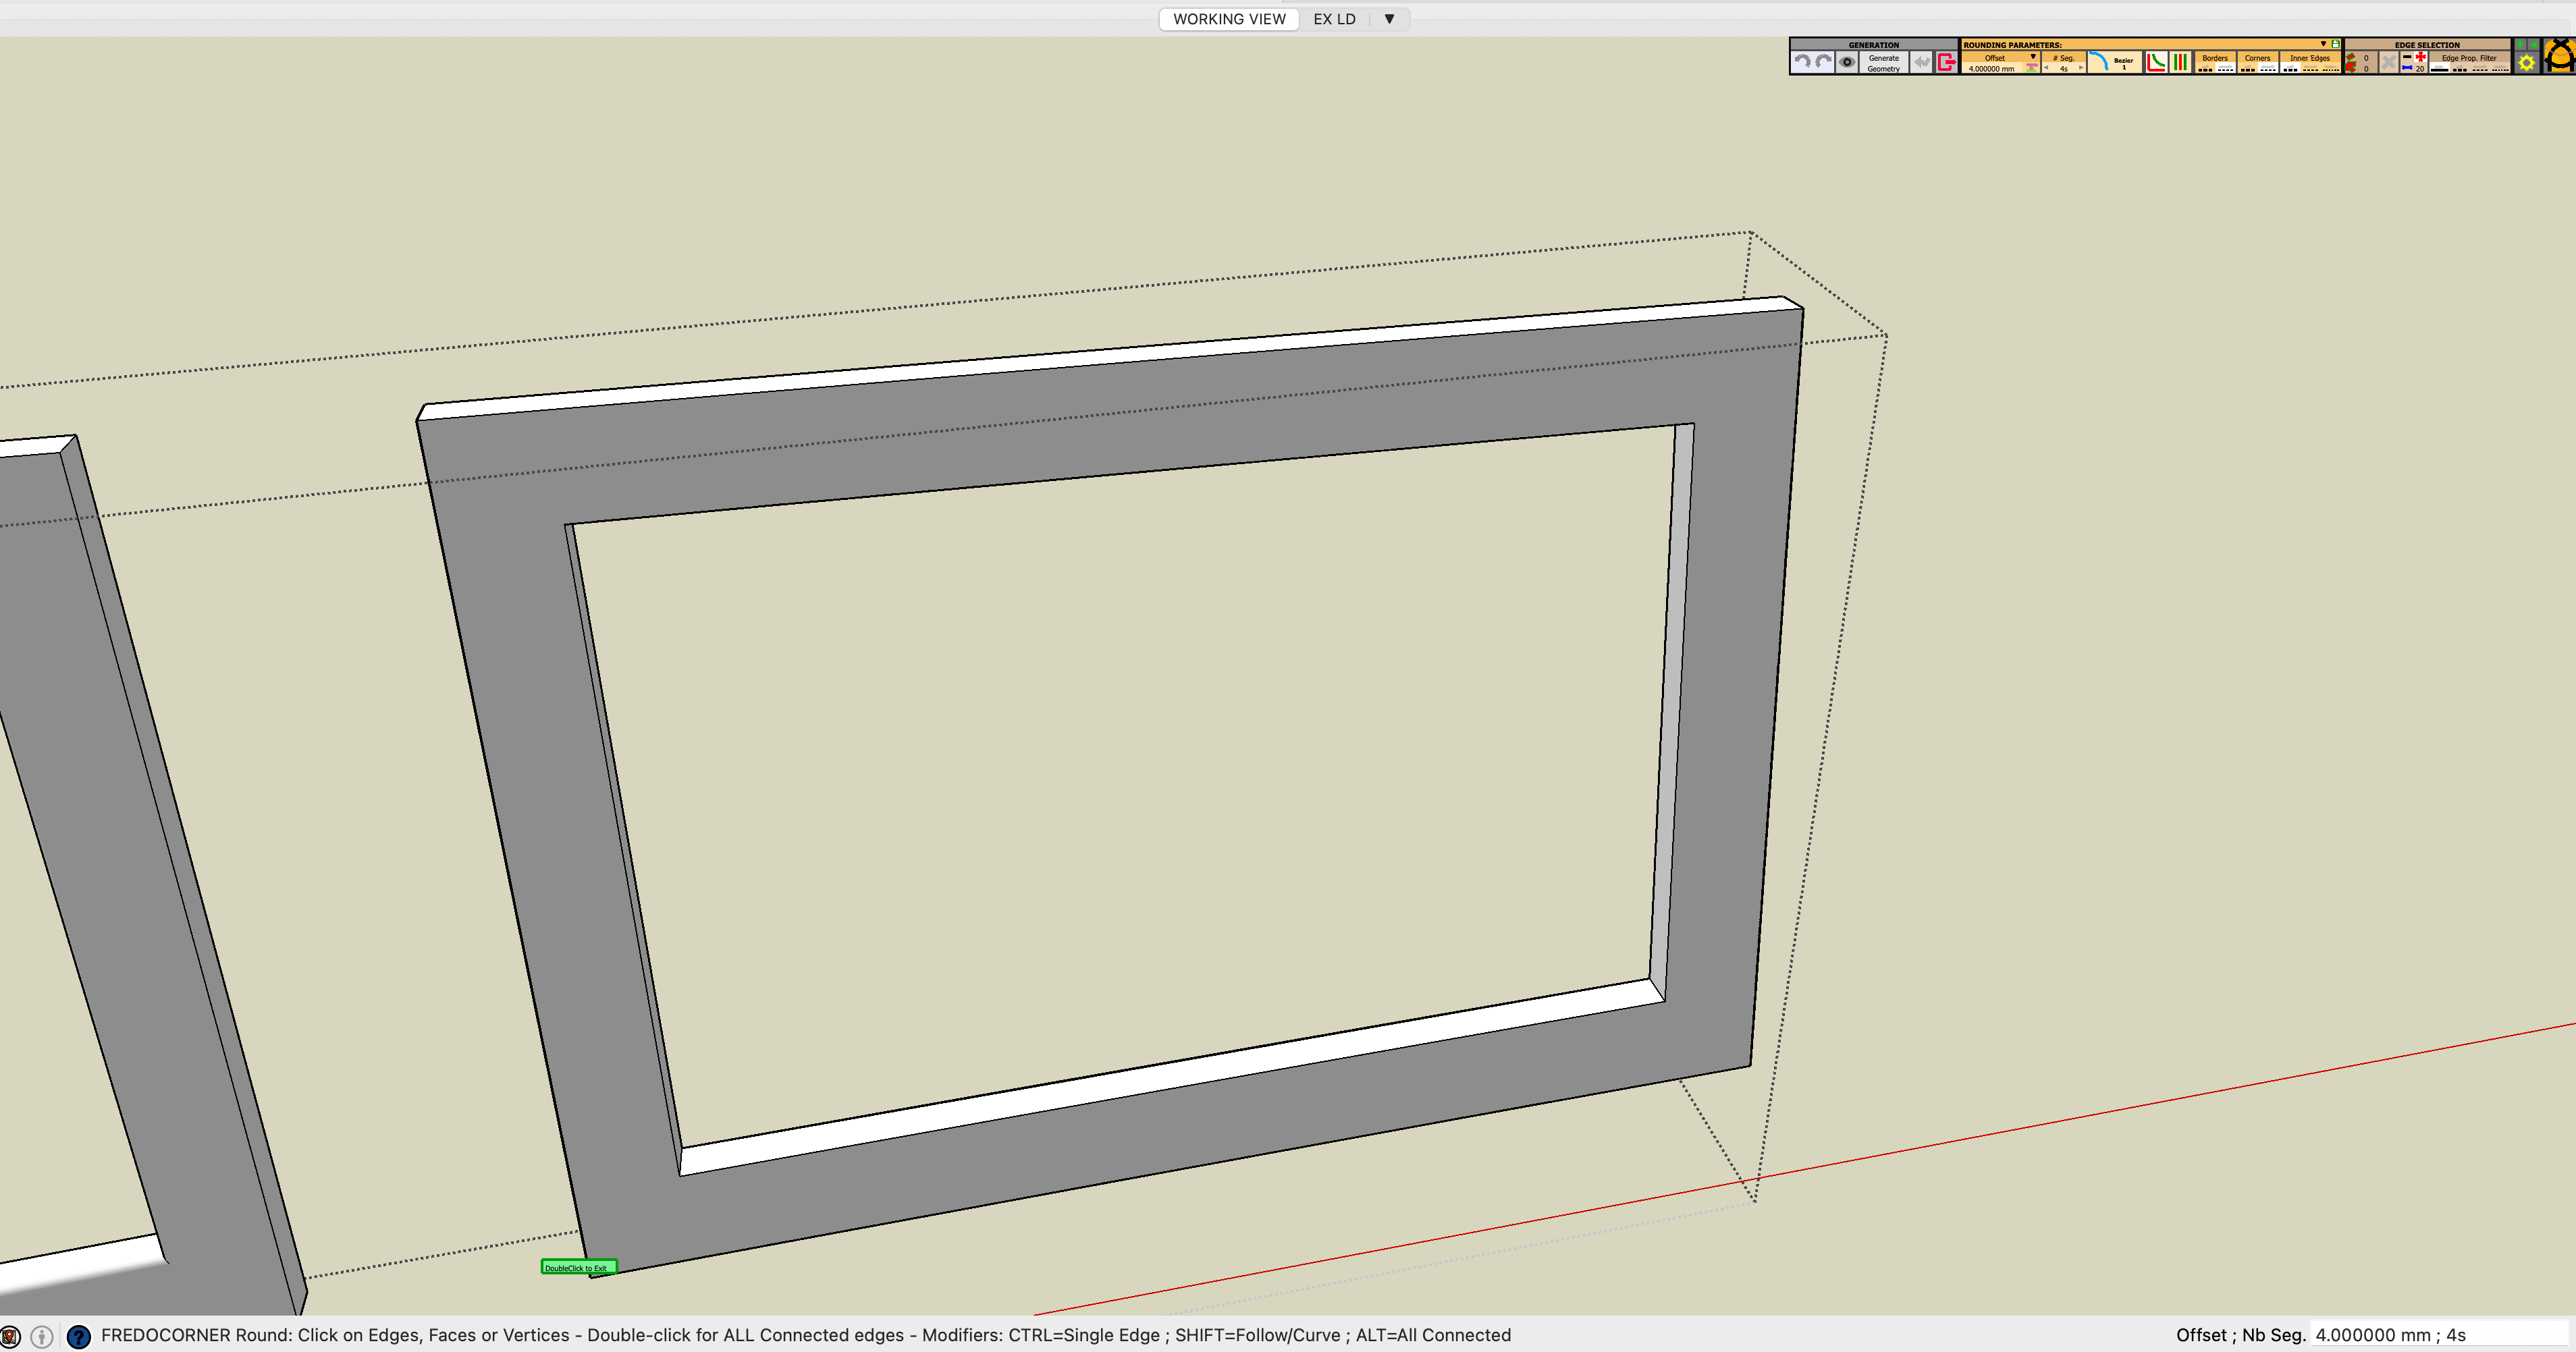Toggle Corners soft option

2248,69
